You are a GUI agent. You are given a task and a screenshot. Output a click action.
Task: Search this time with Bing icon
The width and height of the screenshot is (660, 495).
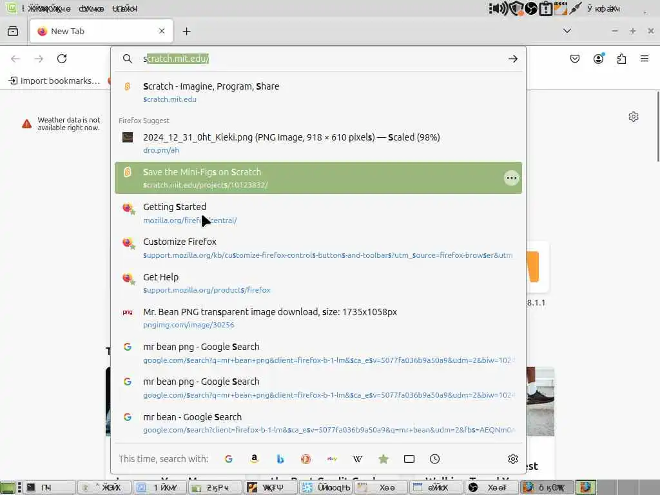[280, 459]
